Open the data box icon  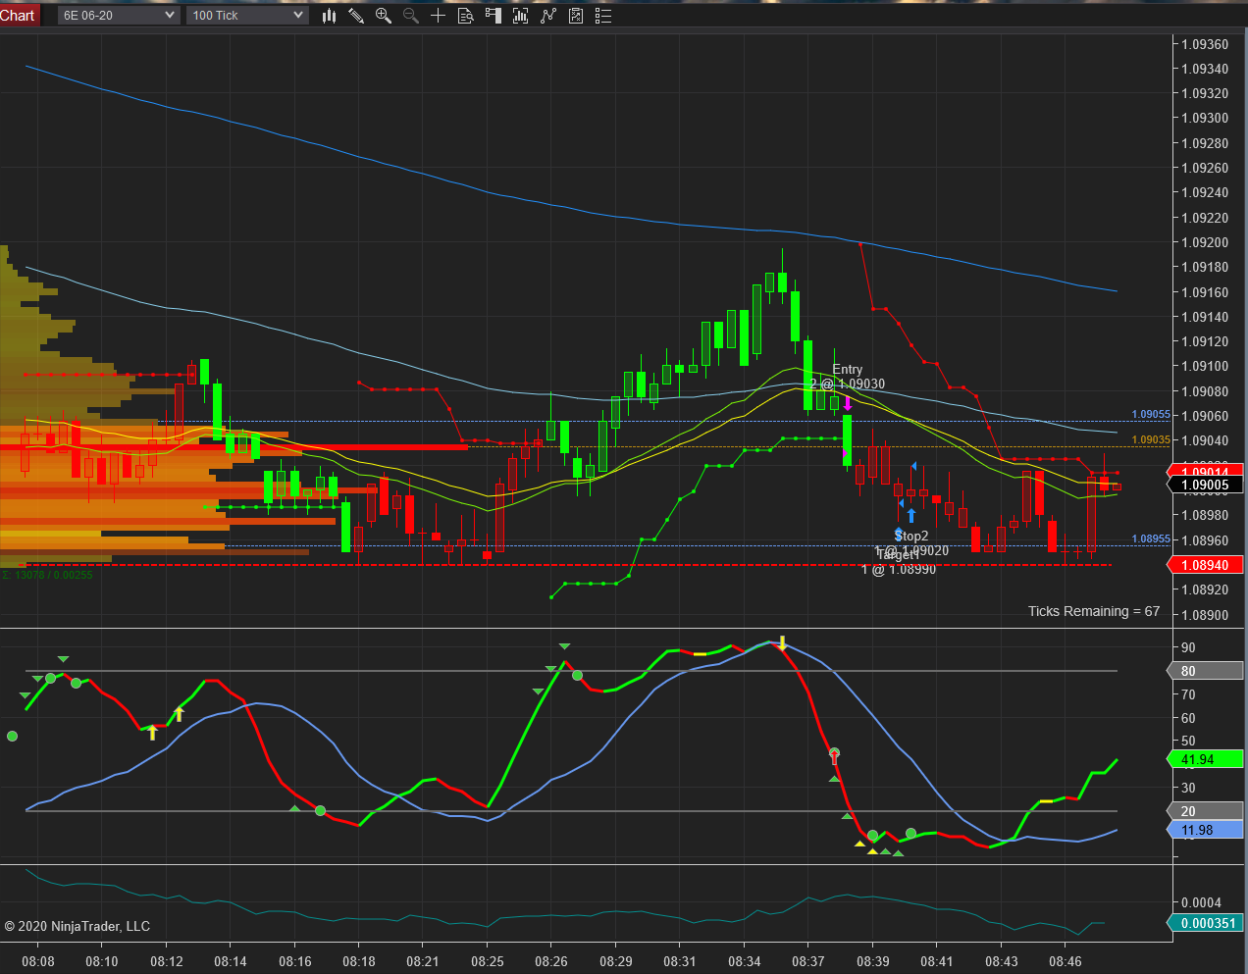[466, 16]
